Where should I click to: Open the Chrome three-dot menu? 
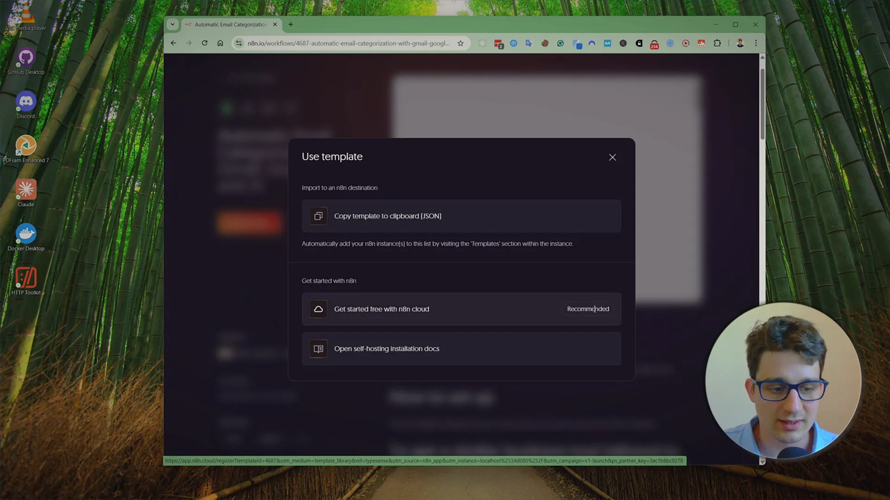coord(756,43)
